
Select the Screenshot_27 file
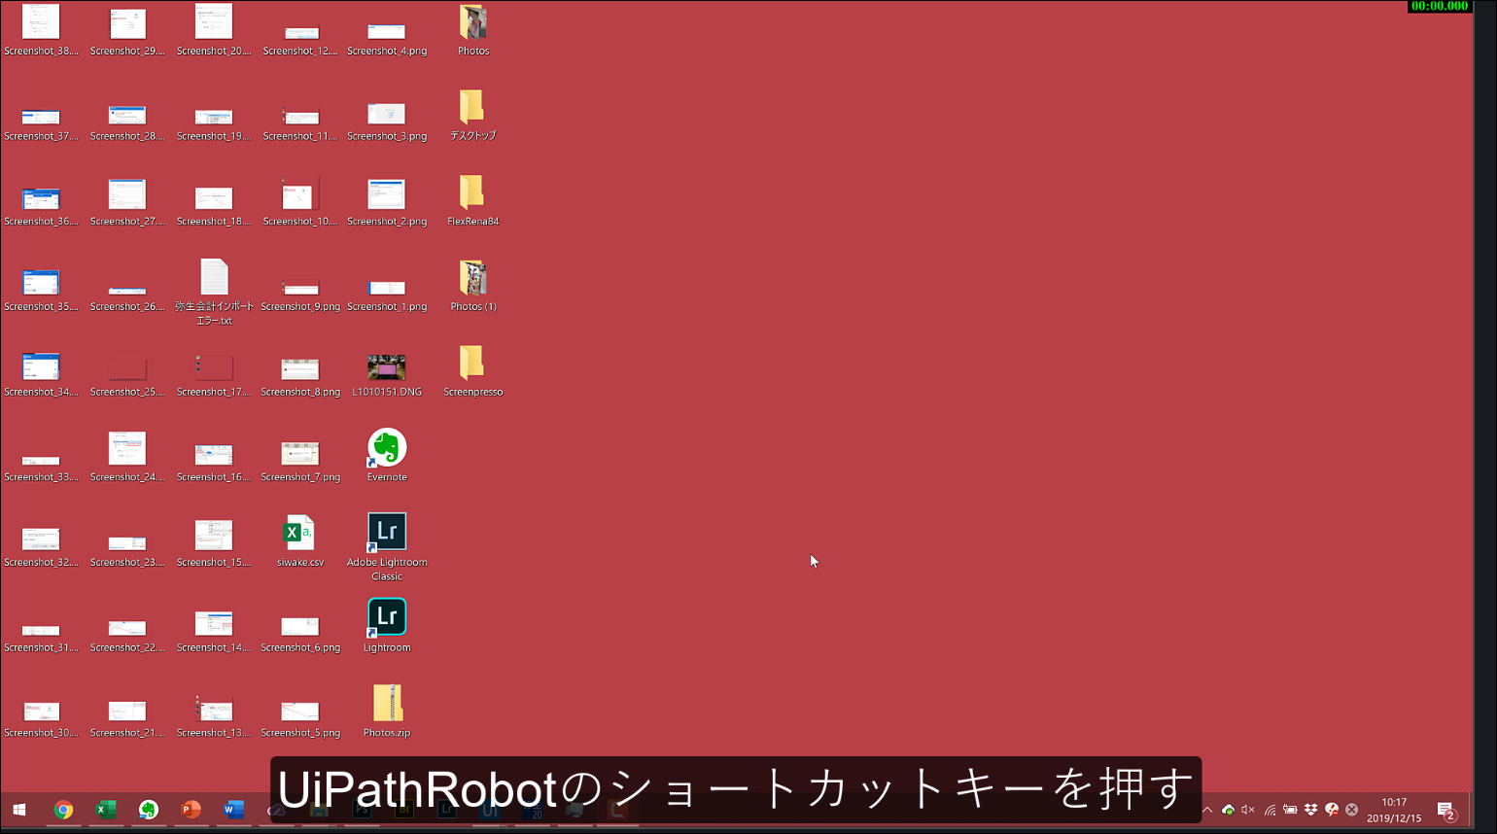point(127,202)
